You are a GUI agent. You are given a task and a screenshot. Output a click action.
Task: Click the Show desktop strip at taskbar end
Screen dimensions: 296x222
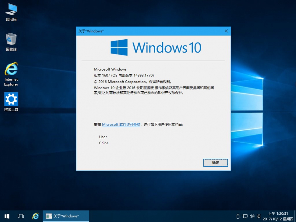[295, 216]
